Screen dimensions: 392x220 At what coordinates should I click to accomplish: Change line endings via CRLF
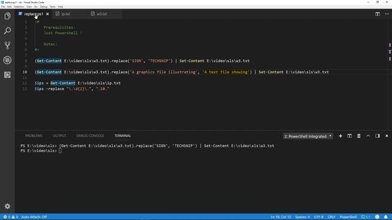point(331,217)
